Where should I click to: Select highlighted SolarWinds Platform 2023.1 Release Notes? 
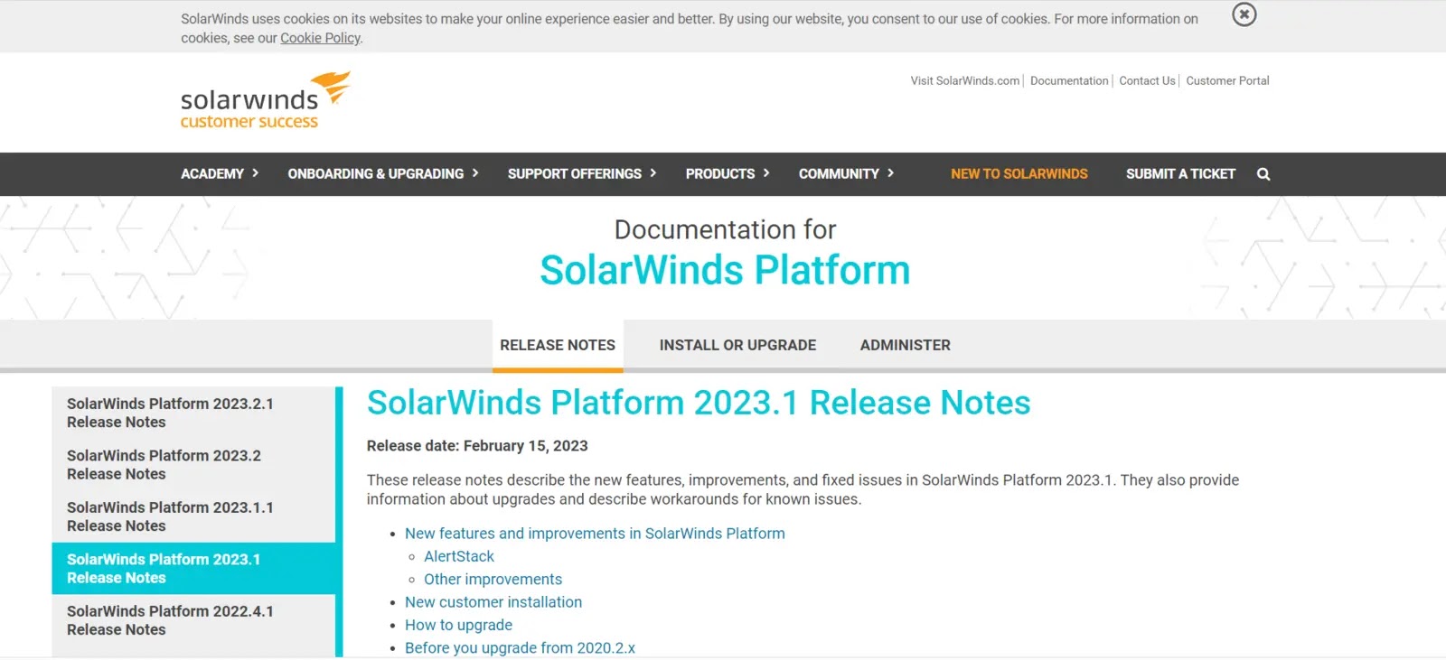193,568
